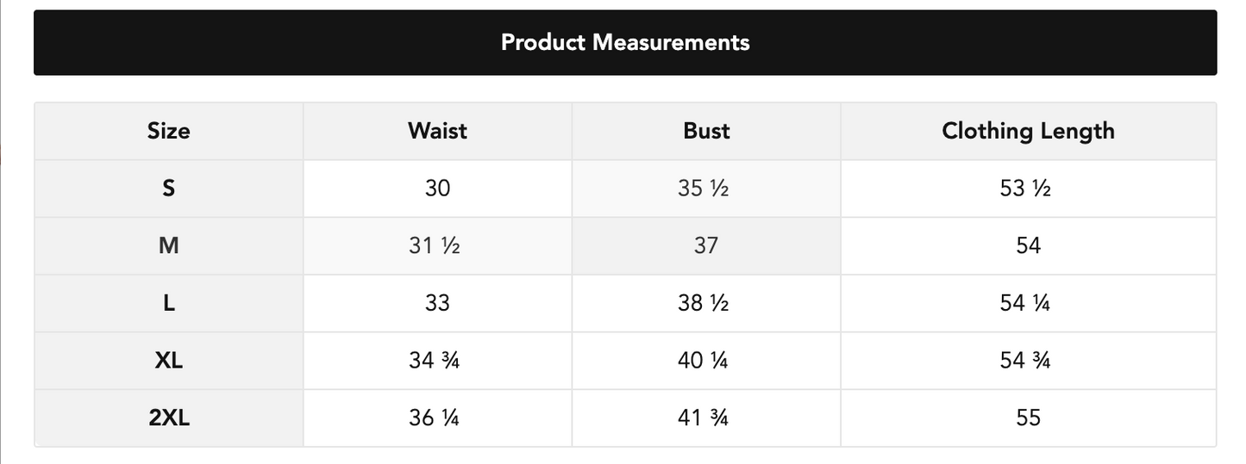Select the Size column header
The width and height of the screenshot is (1246, 464).
(168, 131)
